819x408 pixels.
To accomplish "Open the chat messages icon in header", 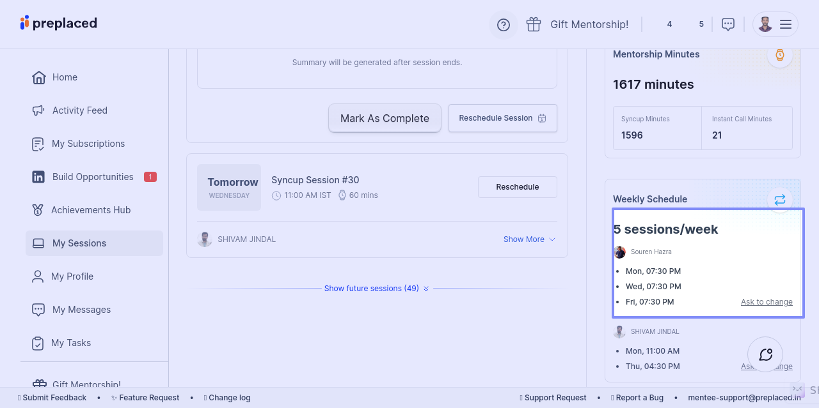I will click(728, 24).
